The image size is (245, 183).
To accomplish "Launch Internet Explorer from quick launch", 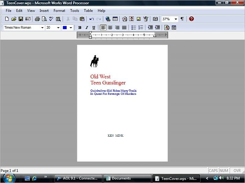I will [34, 178].
